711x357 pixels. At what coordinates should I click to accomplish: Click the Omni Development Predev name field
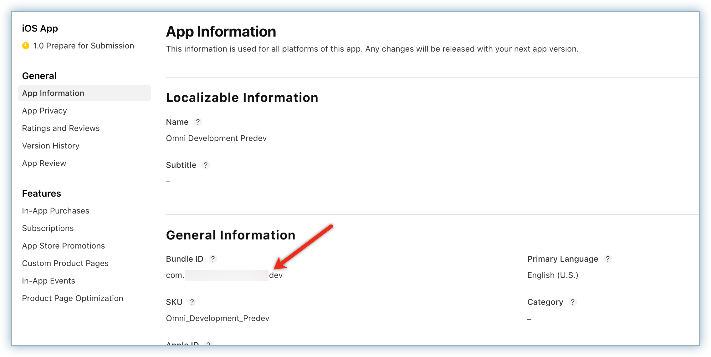[x=216, y=138]
